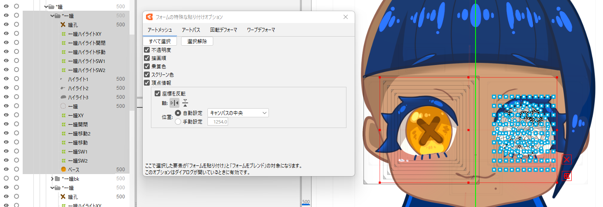The width and height of the screenshot is (603, 207).
Task: Select horizontal flip axis icon
Action: [174, 103]
